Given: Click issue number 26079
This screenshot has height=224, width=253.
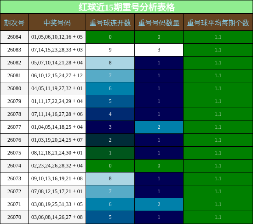Looking at the screenshot, I should coord(14,101).
